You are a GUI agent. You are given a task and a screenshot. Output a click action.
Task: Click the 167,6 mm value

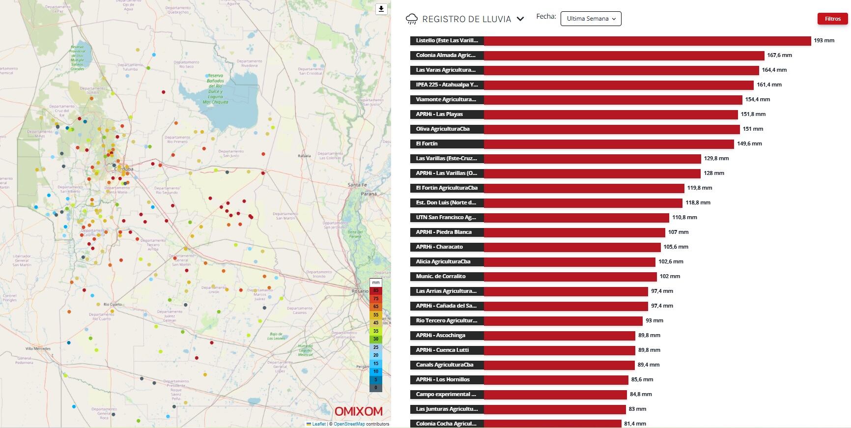click(779, 56)
